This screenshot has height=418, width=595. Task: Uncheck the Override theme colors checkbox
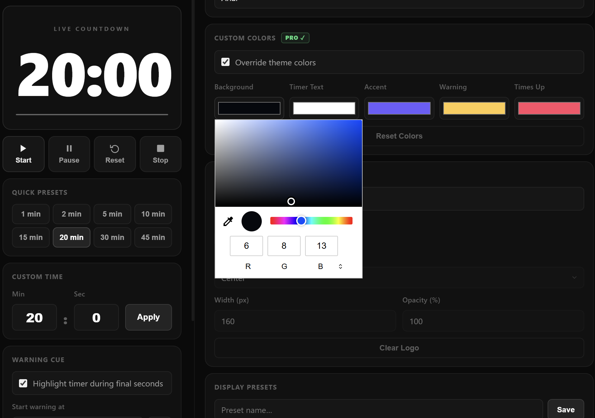(225, 62)
